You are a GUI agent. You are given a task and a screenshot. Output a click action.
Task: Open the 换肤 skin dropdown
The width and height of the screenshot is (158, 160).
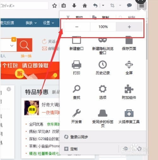pos(31,23)
